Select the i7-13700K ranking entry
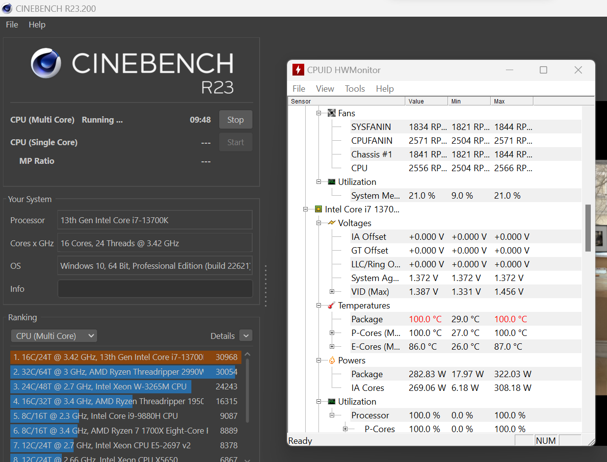The image size is (607, 462). coord(126,357)
